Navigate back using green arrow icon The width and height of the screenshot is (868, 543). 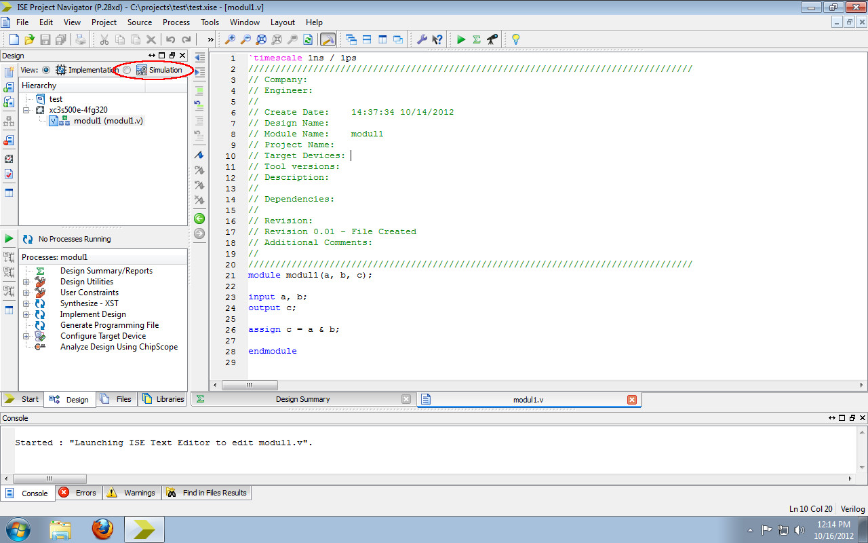[x=199, y=219]
